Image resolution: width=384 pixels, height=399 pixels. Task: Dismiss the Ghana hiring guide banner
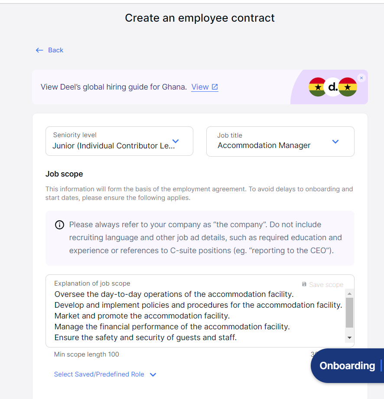pyautogui.click(x=361, y=78)
